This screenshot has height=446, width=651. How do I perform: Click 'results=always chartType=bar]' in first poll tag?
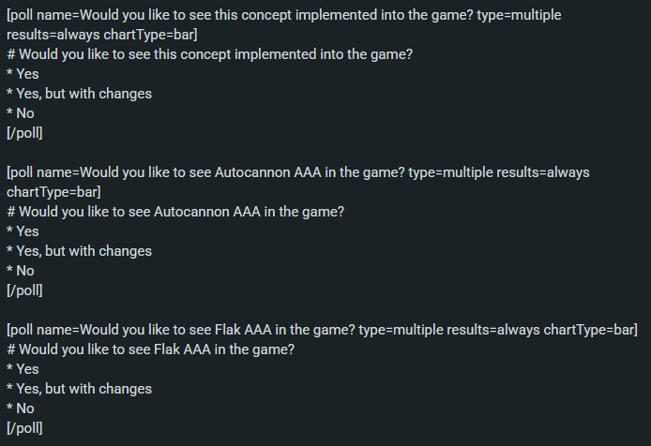102,35
